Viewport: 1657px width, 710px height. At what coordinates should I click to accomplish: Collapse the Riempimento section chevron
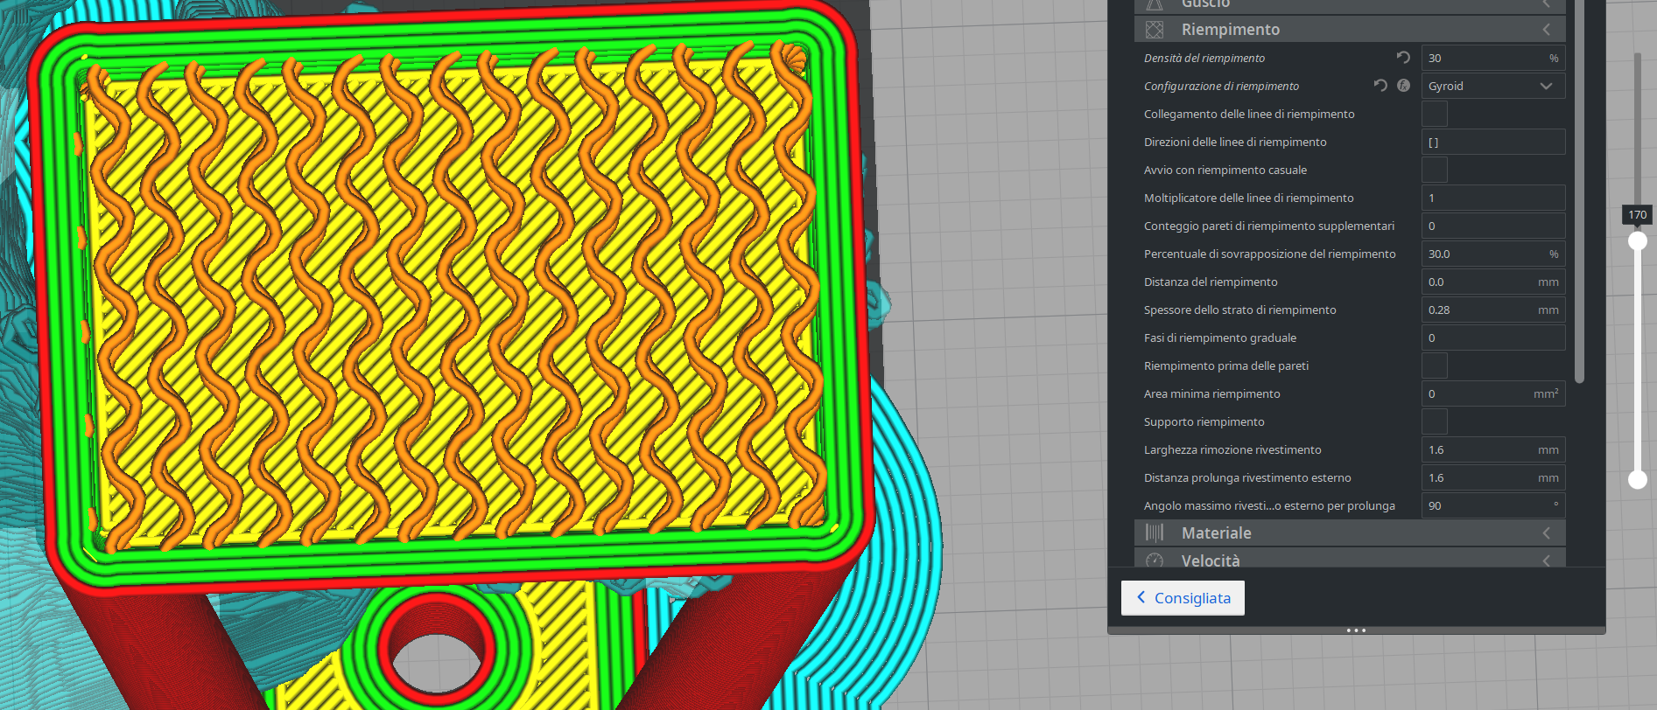click(x=1547, y=30)
